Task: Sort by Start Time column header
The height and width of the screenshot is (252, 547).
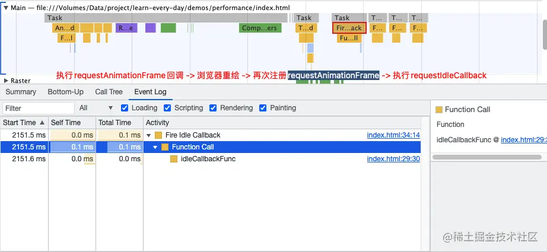Action: (x=24, y=123)
